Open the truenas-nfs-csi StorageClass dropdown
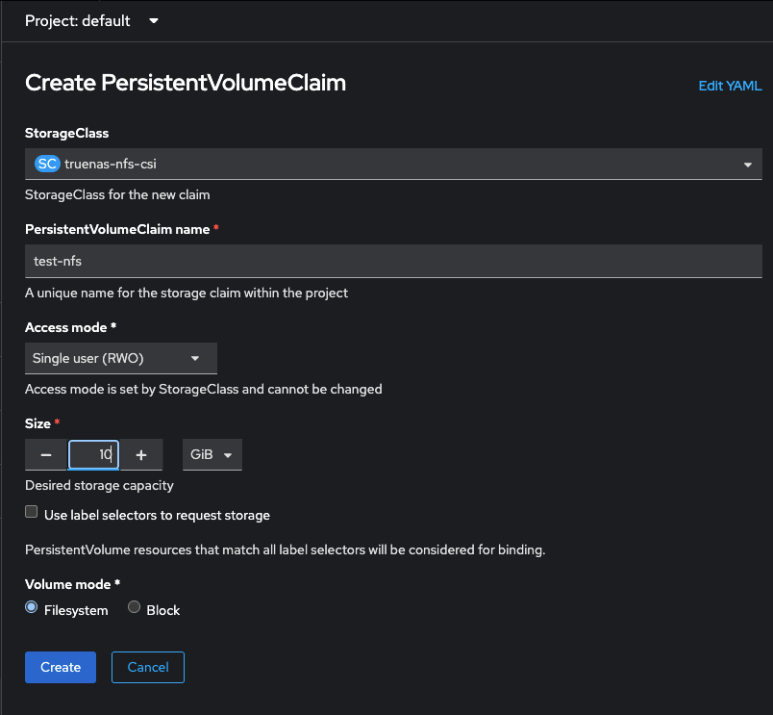Viewport: 773px width, 715px height. [x=393, y=164]
